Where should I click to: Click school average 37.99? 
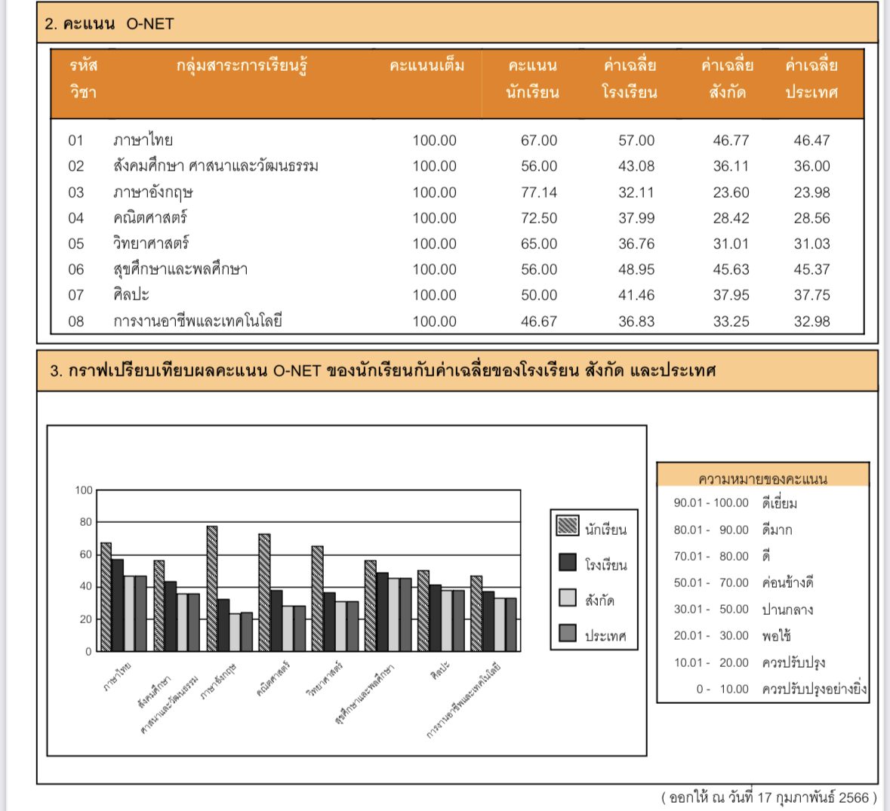point(636,218)
